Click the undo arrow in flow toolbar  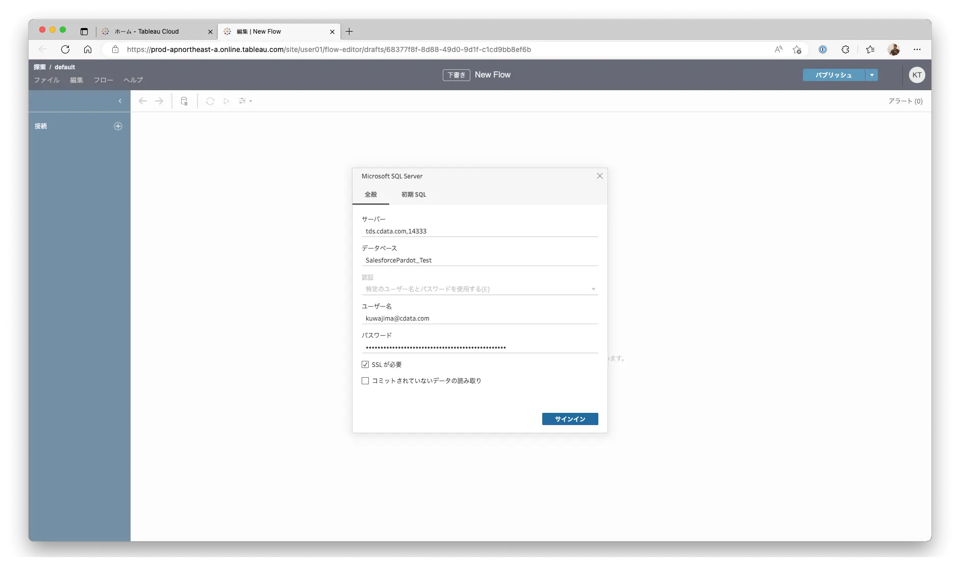point(143,101)
